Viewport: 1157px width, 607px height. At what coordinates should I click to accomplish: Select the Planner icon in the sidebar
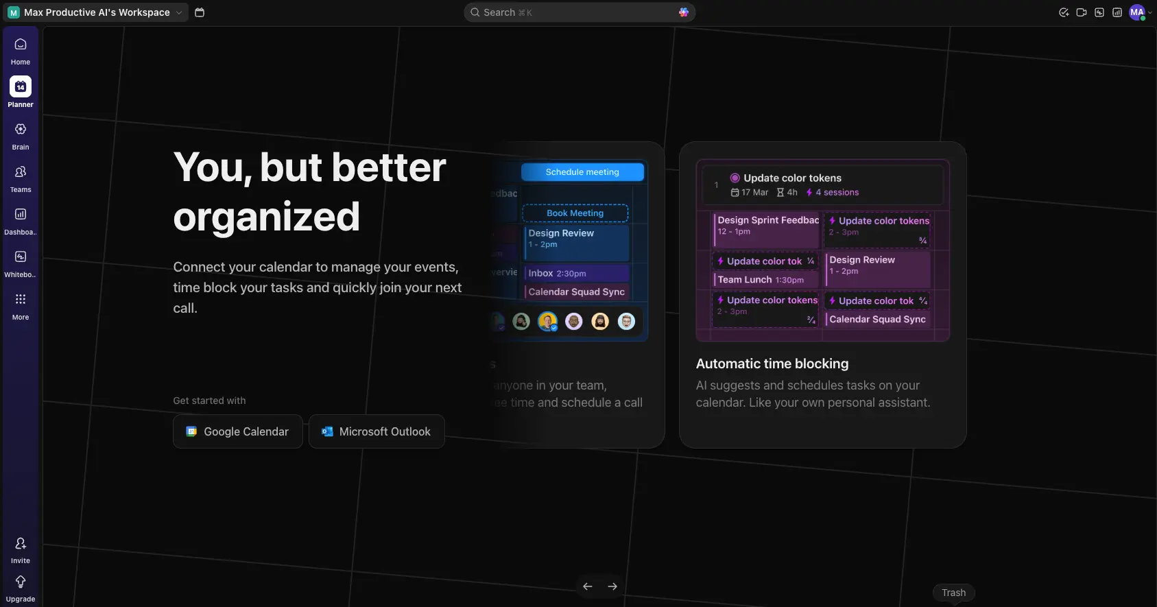point(21,86)
